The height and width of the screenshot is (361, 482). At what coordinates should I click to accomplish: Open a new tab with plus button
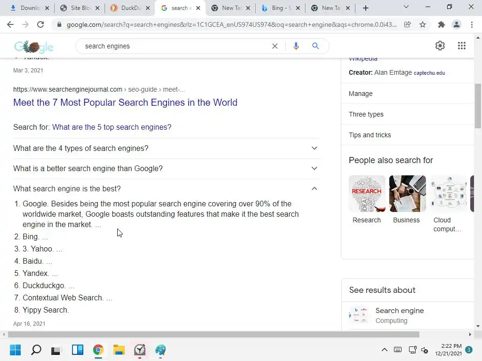(365, 8)
